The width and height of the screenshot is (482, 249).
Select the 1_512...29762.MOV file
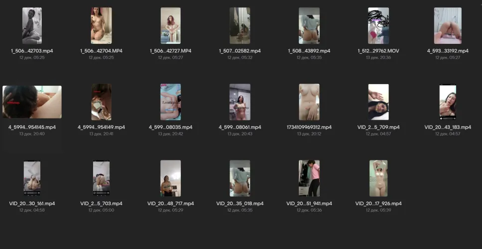(378, 26)
